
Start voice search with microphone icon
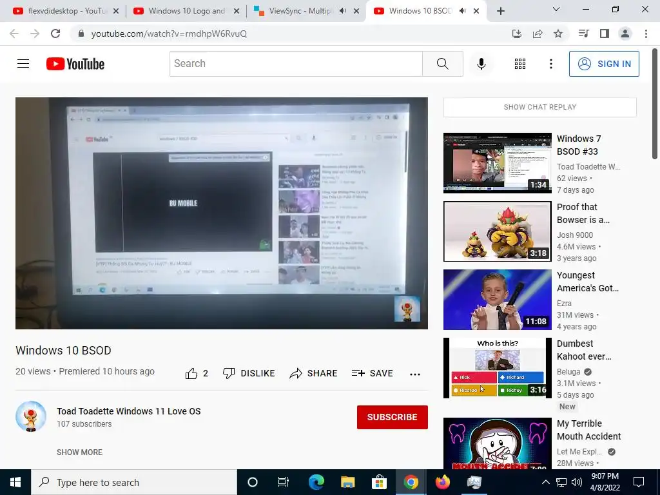(x=481, y=64)
